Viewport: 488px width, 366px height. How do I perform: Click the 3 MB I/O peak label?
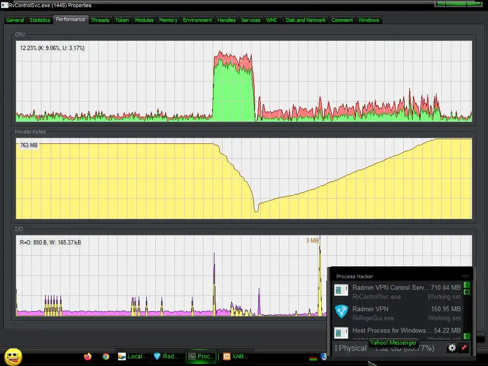point(312,241)
